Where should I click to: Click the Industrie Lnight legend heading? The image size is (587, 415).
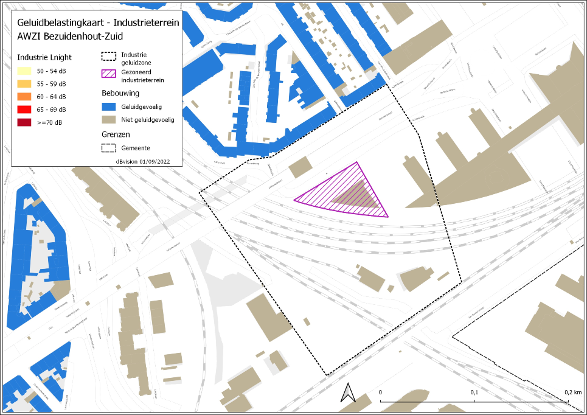pos(44,57)
